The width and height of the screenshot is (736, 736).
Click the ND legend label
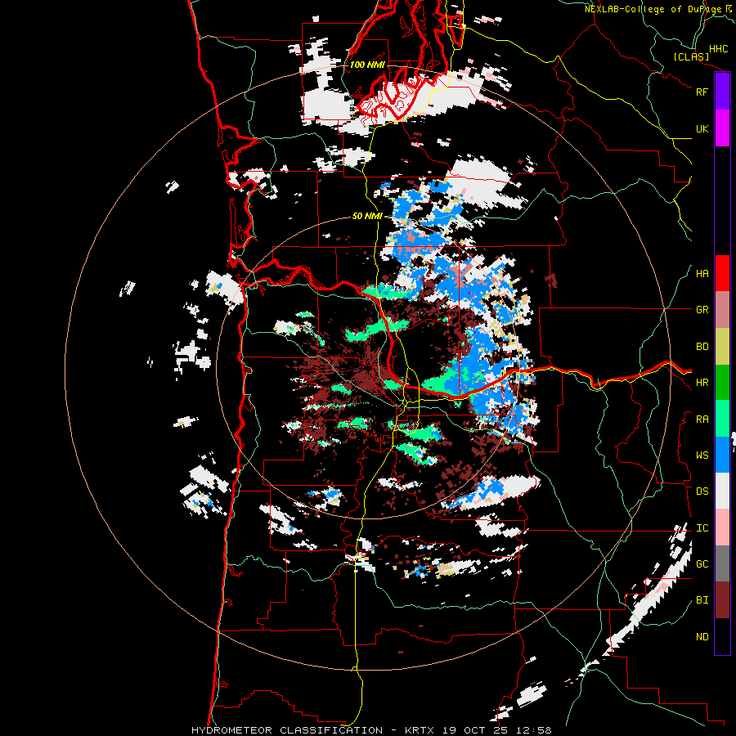(x=702, y=637)
